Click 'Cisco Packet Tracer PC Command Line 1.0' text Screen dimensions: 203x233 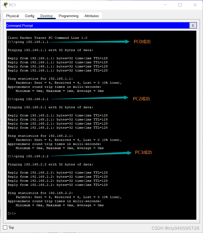coord(47,38)
